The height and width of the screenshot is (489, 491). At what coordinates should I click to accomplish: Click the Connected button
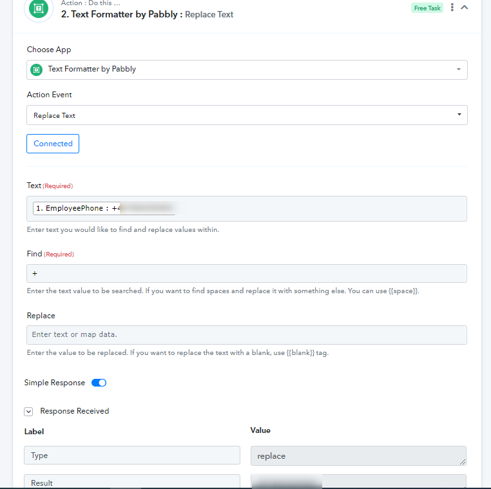(53, 144)
